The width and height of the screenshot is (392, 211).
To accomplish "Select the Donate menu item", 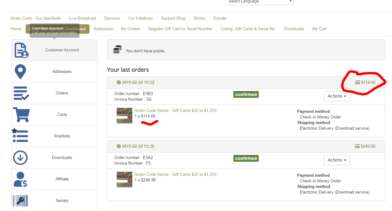I will (220, 18).
